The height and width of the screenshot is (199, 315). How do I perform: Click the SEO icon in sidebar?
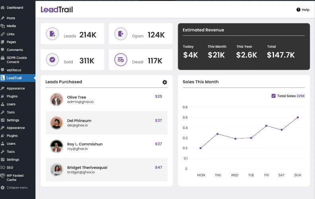coord(2,168)
